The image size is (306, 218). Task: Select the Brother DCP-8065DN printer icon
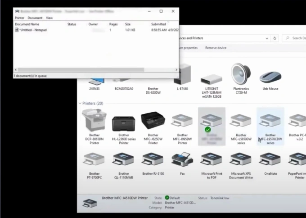tap(94, 120)
